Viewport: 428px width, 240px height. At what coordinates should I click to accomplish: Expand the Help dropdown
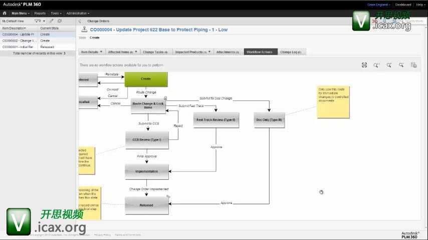coord(420,4)
